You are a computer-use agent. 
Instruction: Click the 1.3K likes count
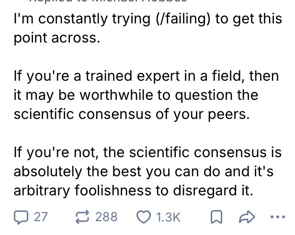click(x=168, y=216)
